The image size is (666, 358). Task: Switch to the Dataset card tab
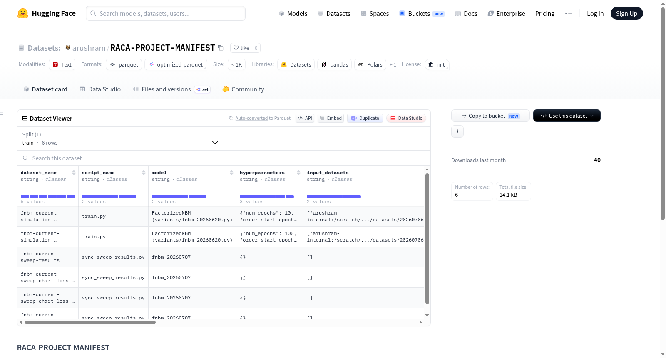(45, 89)
